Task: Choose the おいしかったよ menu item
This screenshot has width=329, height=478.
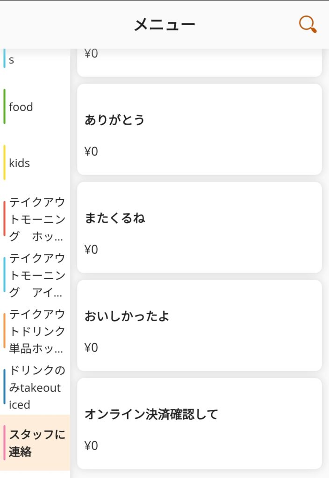Action: click(199, 325)
